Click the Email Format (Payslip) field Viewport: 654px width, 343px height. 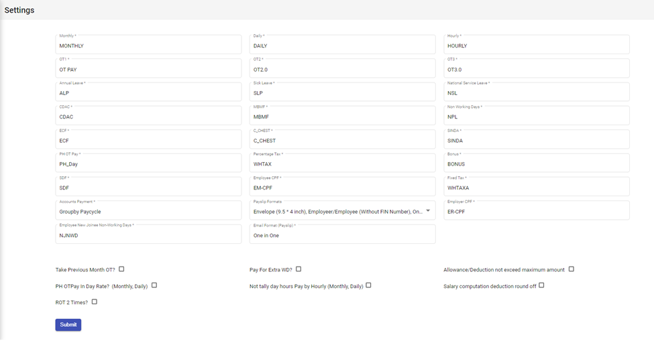[x=343, y=235]
